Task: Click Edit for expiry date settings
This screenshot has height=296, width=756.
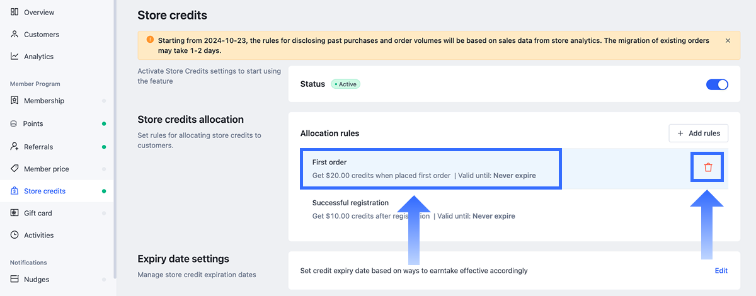Action: pos(721,271)
